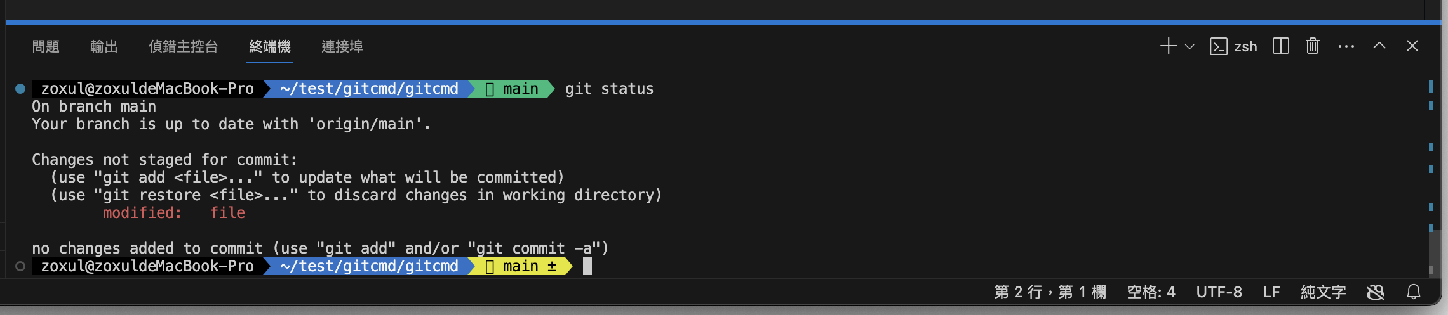The width and height of the screenshot is (1448, 315).
Task: Open the more actions ellipsis menu
Action: (x=1346, y=46)
